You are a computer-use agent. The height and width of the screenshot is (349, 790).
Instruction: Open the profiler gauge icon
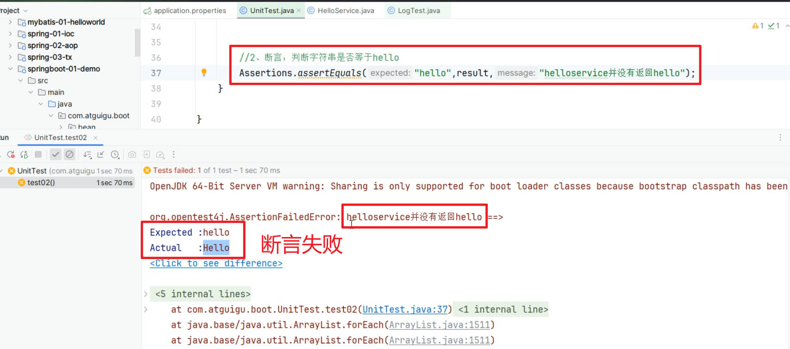click(160, 155)
